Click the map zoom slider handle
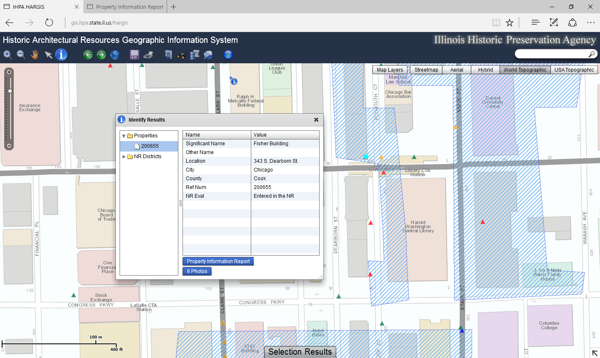This screenshot has height=358, width=600. click(x=10, y=91)
